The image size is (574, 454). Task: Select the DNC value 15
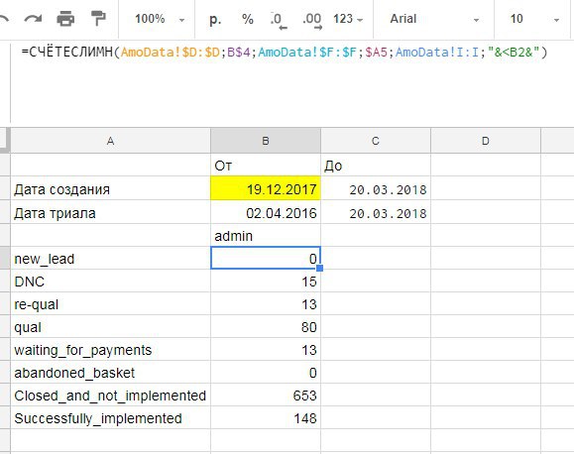point(266,281)
